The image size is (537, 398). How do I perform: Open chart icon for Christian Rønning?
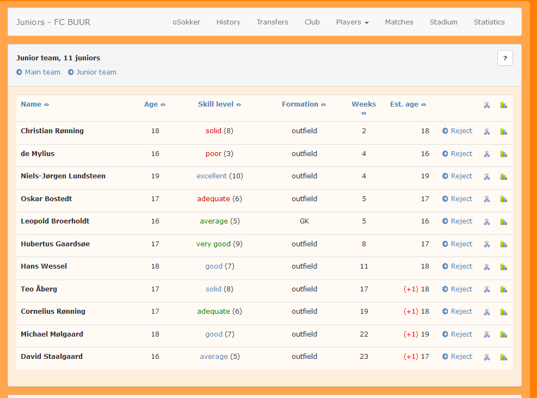pyautogui.click(x=503, y=132)
